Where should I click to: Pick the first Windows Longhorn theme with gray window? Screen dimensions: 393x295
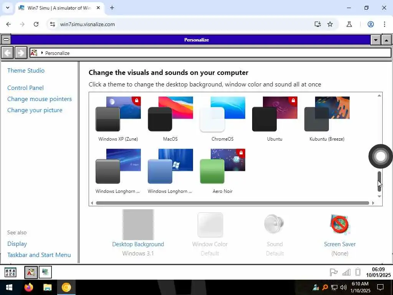(x=118, y=171)
